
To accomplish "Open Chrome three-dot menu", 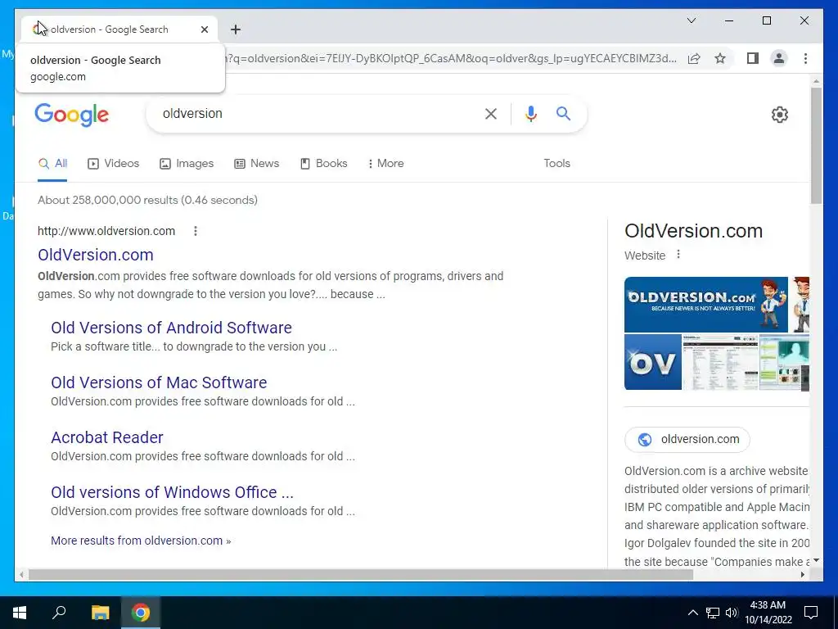I will click(x=805, y=58).
